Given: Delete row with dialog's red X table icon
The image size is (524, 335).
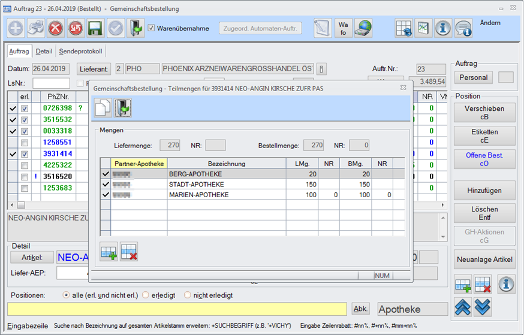Looking at the screenshot, I should 129,252.
